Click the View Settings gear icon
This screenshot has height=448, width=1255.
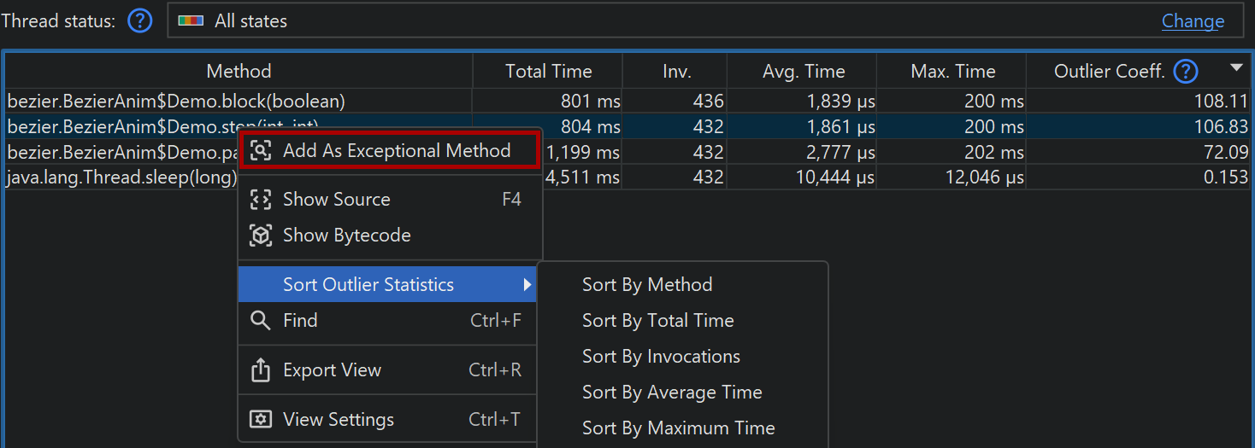coord(261,420)
